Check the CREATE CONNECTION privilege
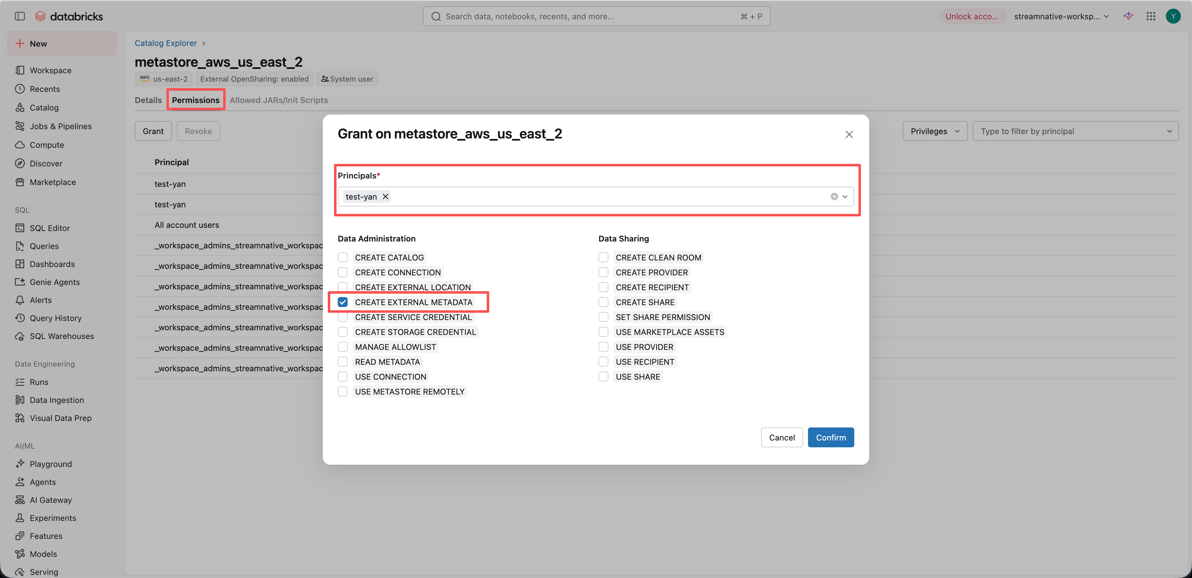Screen dimensions: 1192x578 342,272
